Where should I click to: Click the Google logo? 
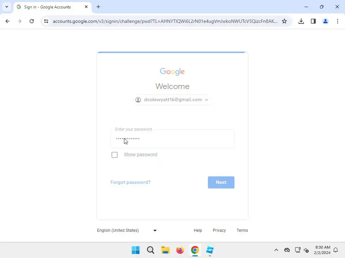(172, 72)
